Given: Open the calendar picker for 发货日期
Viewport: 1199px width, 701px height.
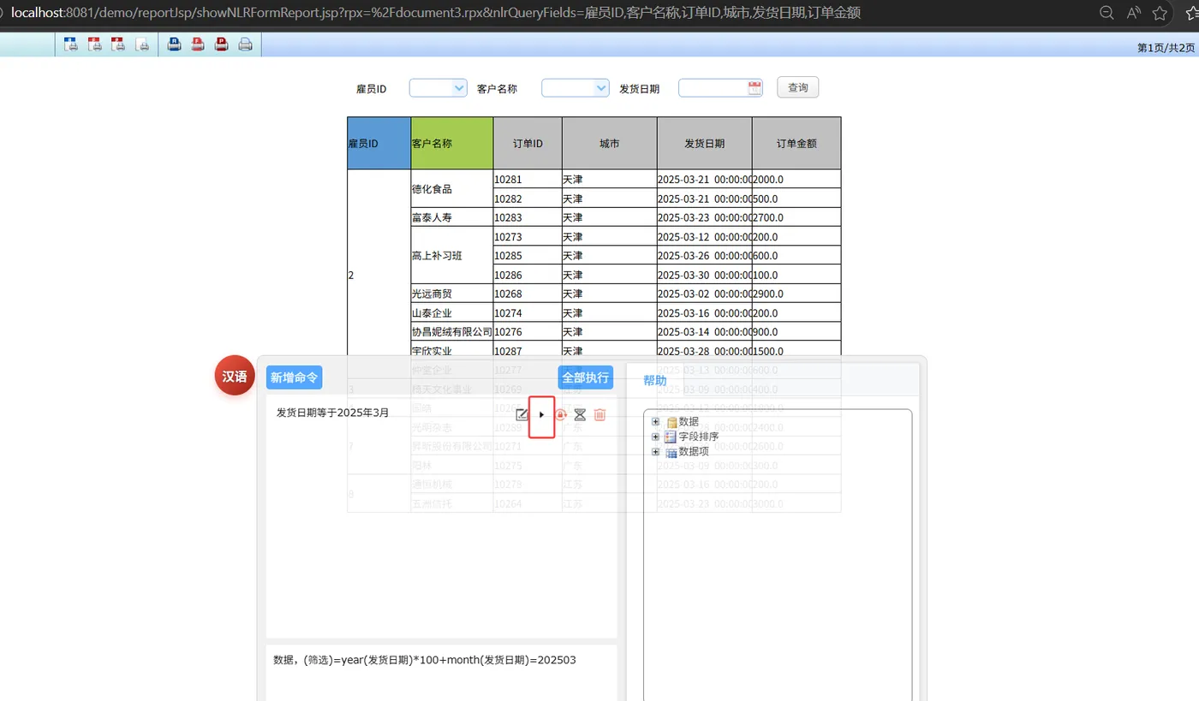Looking at the screenshot, I should point(755,87).
